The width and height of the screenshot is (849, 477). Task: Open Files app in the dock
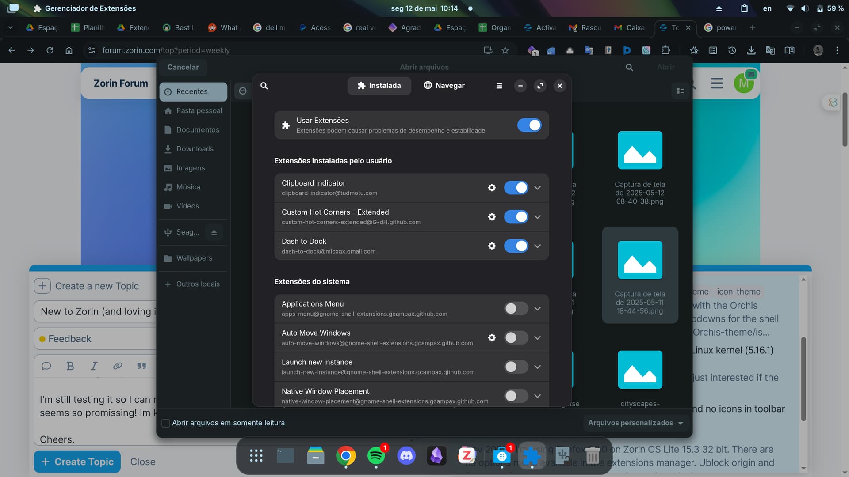point(316,455)
